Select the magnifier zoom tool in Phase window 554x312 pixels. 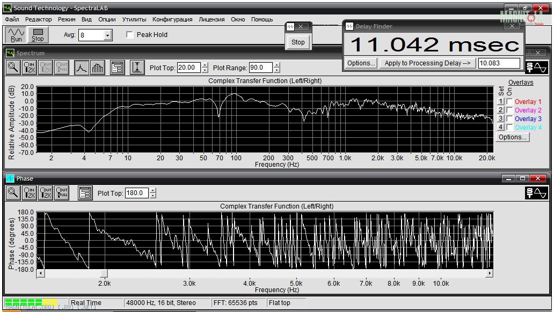pyautogui.click(x=13, y=193)
